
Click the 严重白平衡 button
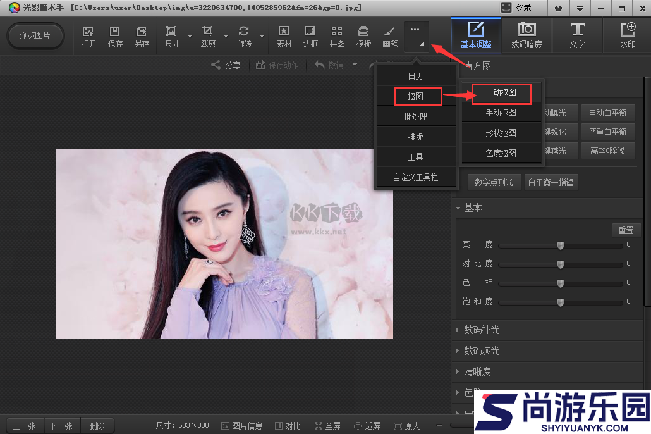(x=608, y=132)
